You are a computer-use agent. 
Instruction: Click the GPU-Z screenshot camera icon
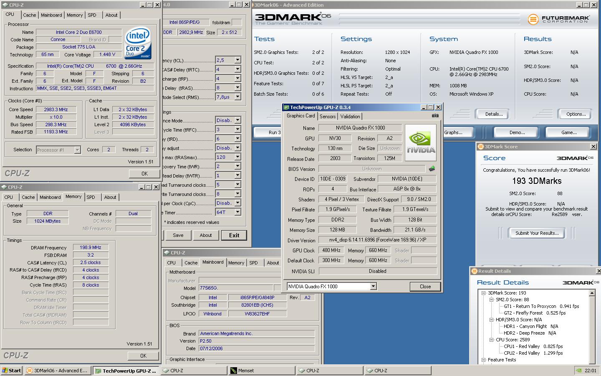click(435, 116)
